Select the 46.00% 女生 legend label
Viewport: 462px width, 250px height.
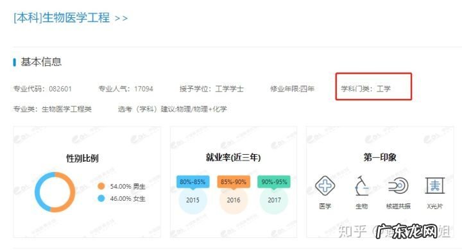128,199
